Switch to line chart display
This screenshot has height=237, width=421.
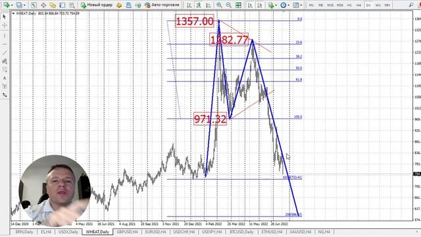click(x=208, y=5)
